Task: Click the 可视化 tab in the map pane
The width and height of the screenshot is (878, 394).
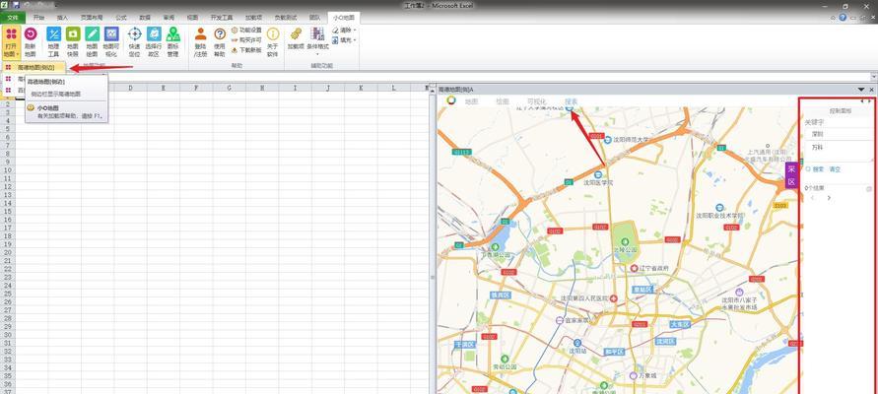Action: pos(536,101)
